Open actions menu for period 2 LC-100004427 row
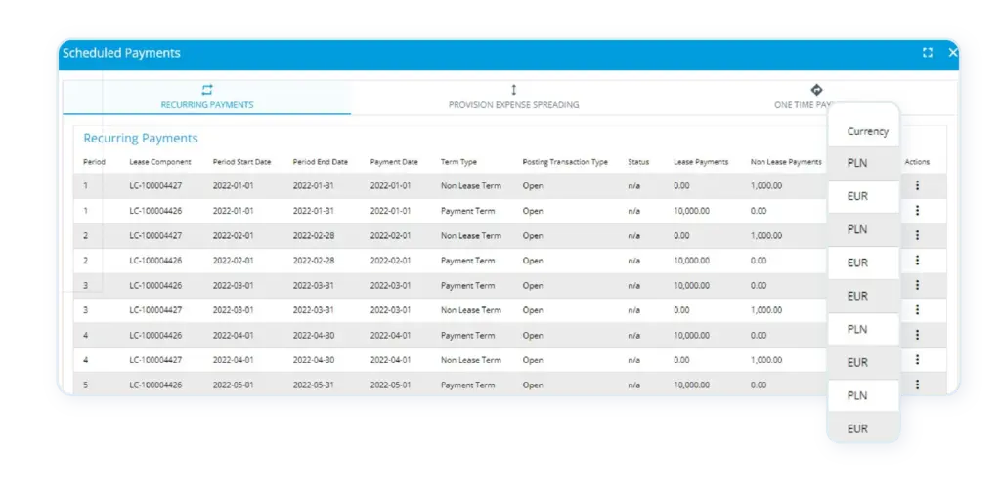Image resolution: width=1001 pixels, height=486 pixels. tap(917, 235)
